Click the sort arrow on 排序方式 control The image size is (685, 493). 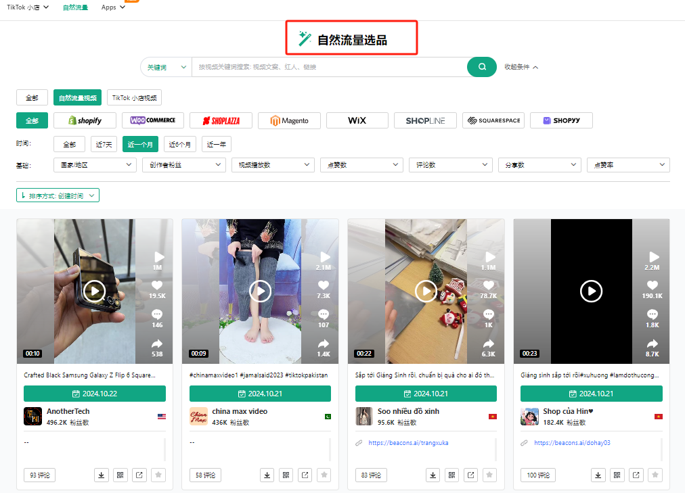click(x=23, y=195)
